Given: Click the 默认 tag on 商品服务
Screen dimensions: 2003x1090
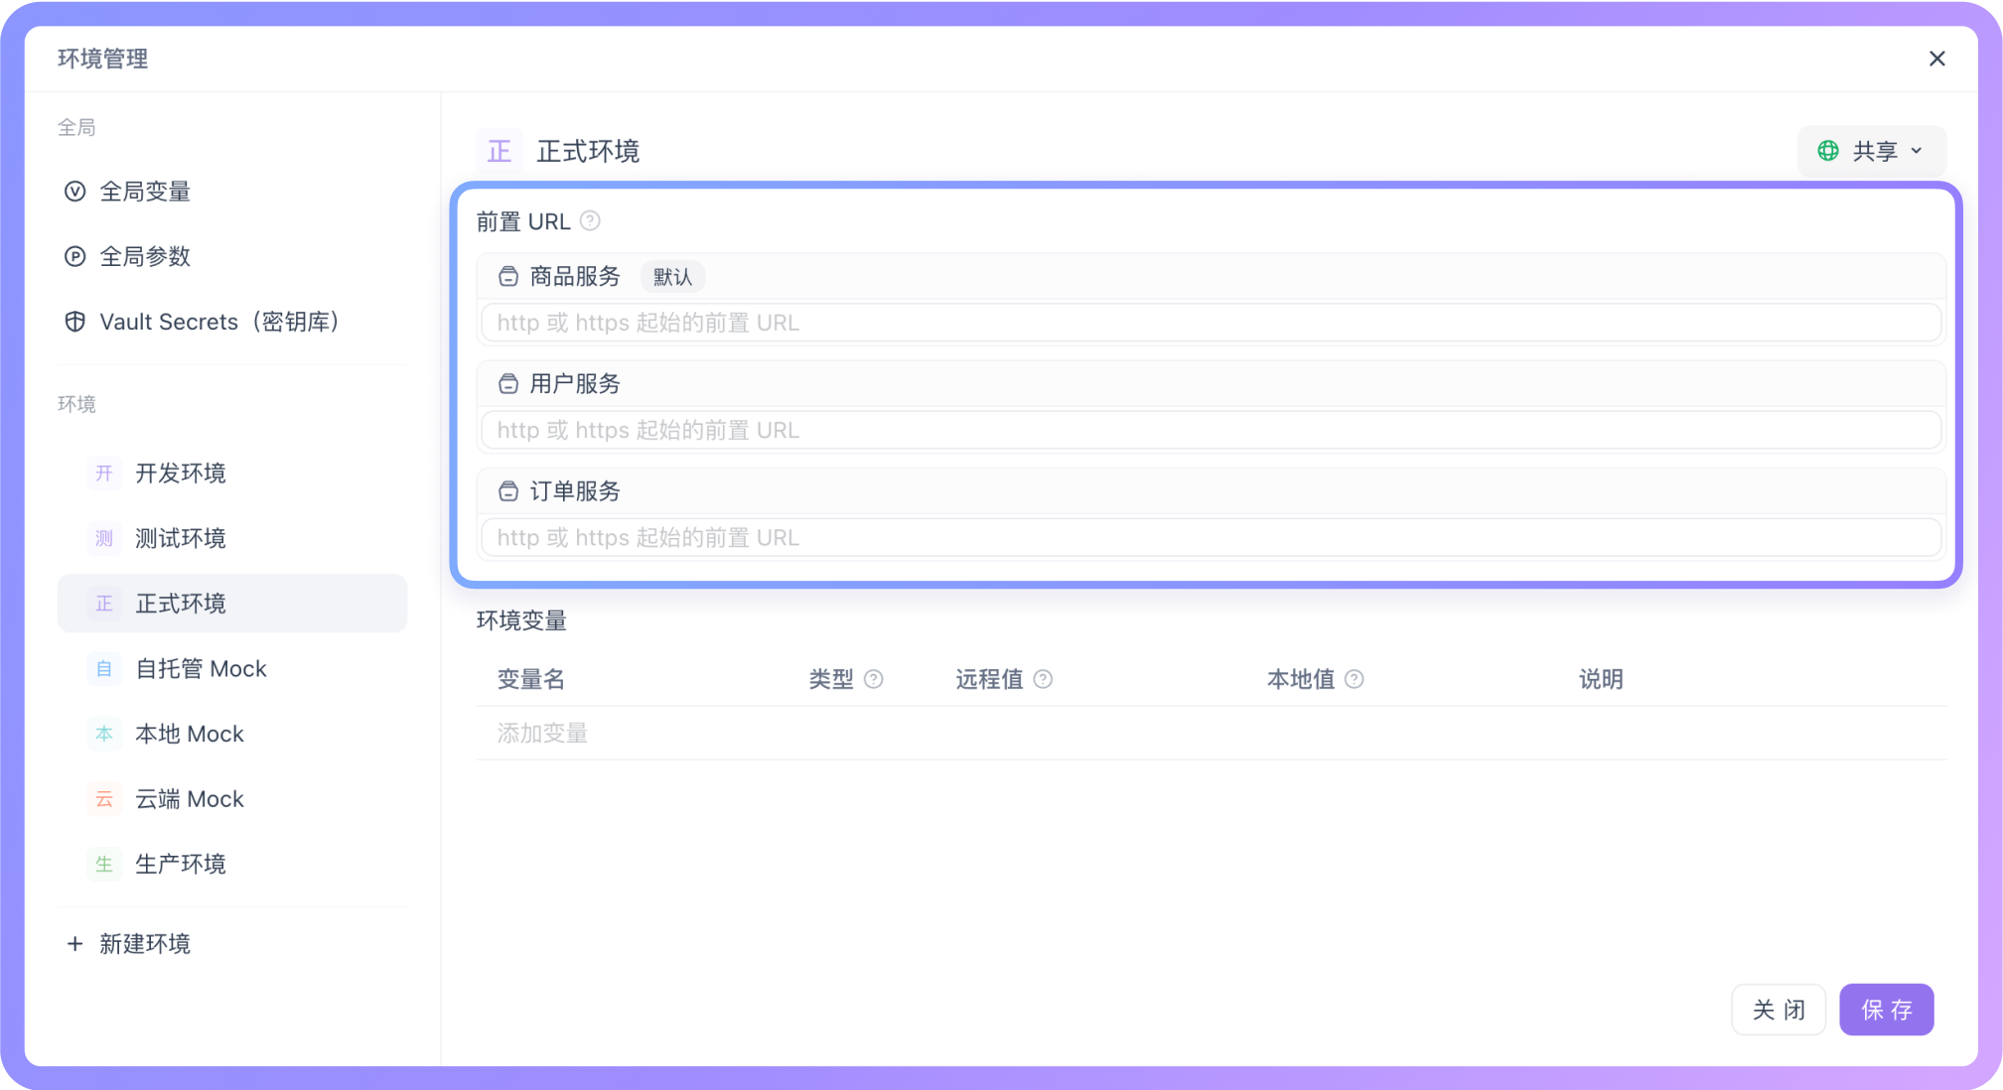Looking at the screenshot, I should (x=672, y=277).
